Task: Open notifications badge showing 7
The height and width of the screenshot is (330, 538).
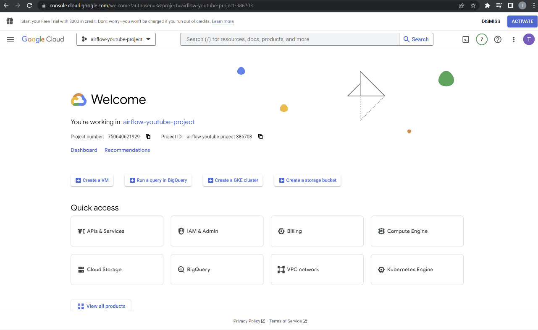Action: tap(482, 39)
